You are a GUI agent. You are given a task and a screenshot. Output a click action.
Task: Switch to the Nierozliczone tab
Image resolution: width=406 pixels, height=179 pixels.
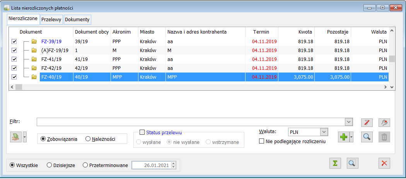coord(23,19)
